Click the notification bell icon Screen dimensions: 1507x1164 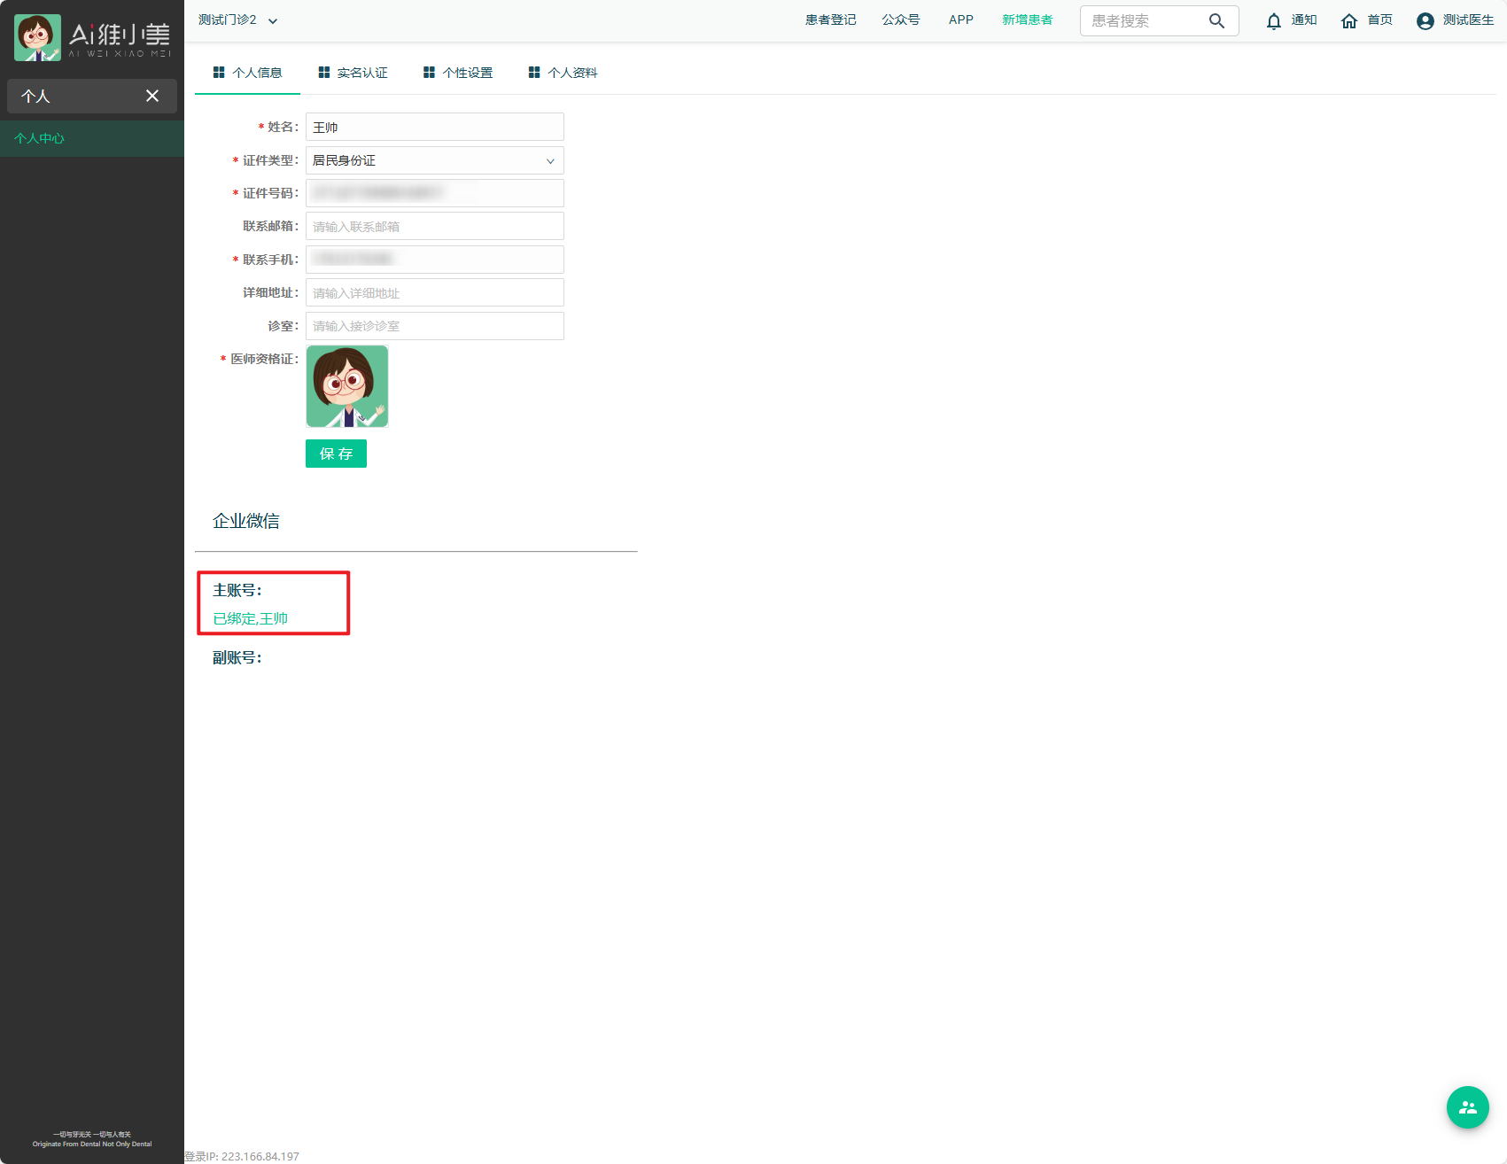pyautogui.click(x=1273, y=21)
